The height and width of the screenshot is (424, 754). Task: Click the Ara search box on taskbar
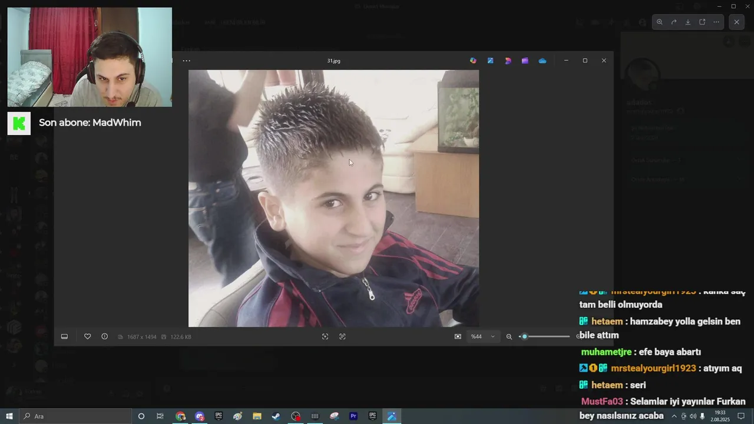coord(75,416)
